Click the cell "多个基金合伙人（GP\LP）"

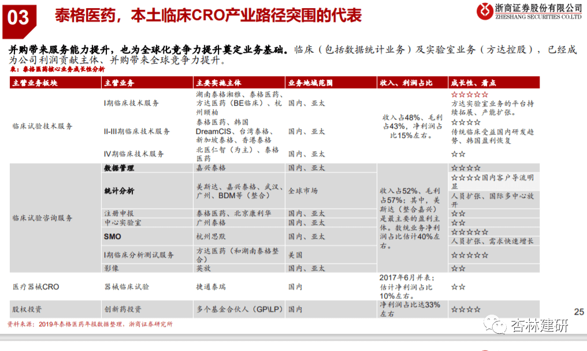240,309
